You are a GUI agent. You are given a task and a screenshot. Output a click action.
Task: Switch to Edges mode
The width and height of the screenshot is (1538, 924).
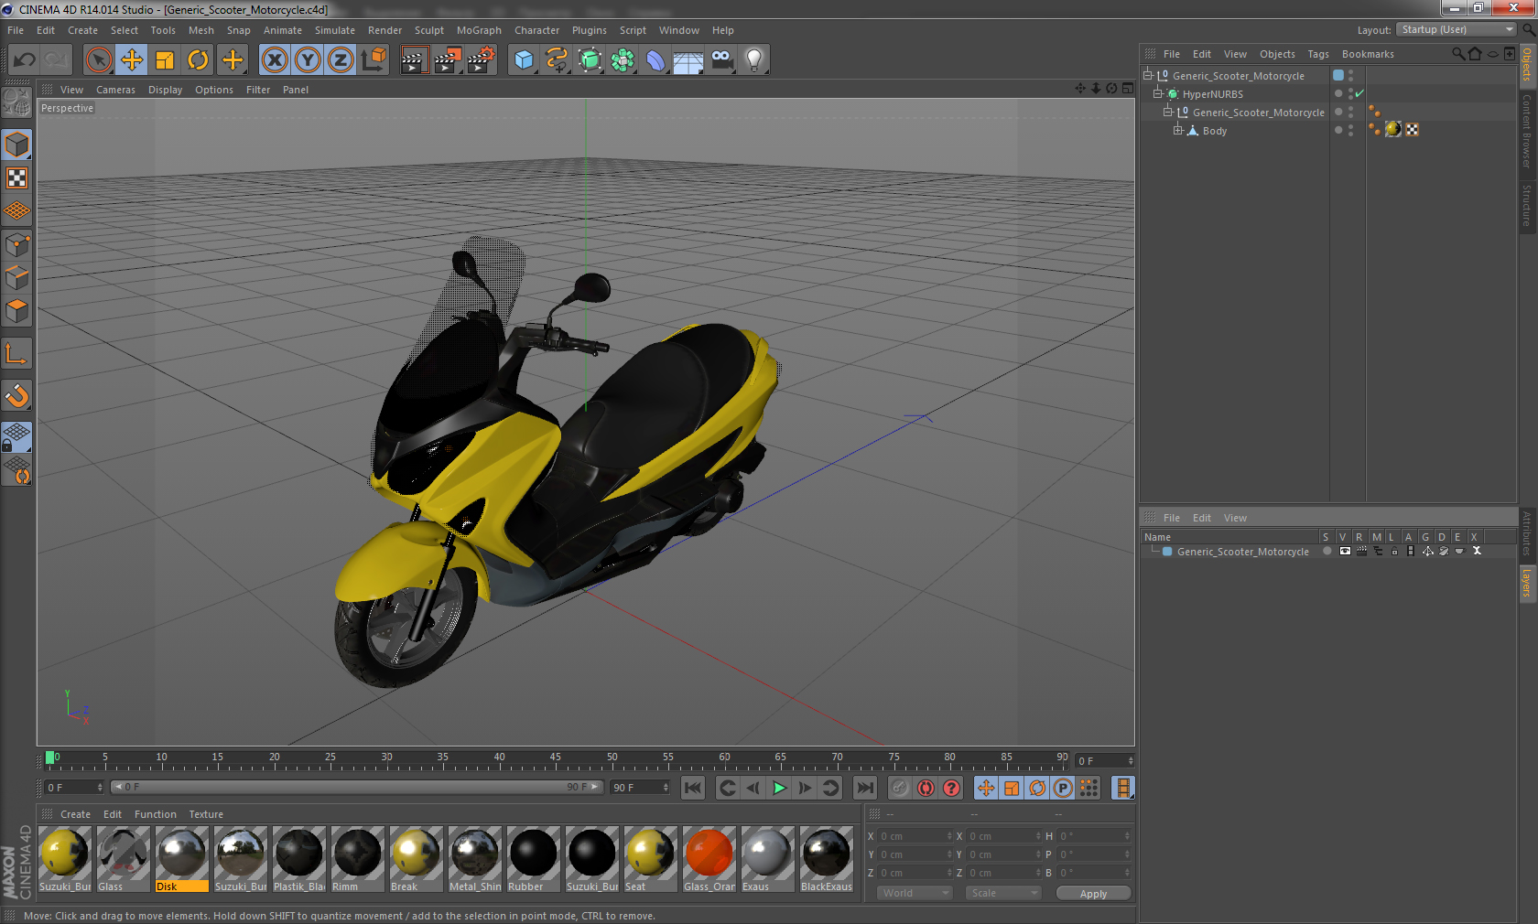pos(17,277)
